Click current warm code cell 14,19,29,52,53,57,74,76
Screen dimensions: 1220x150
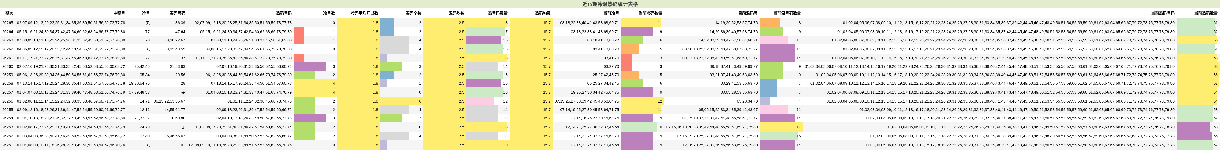[x=737, y=23]
